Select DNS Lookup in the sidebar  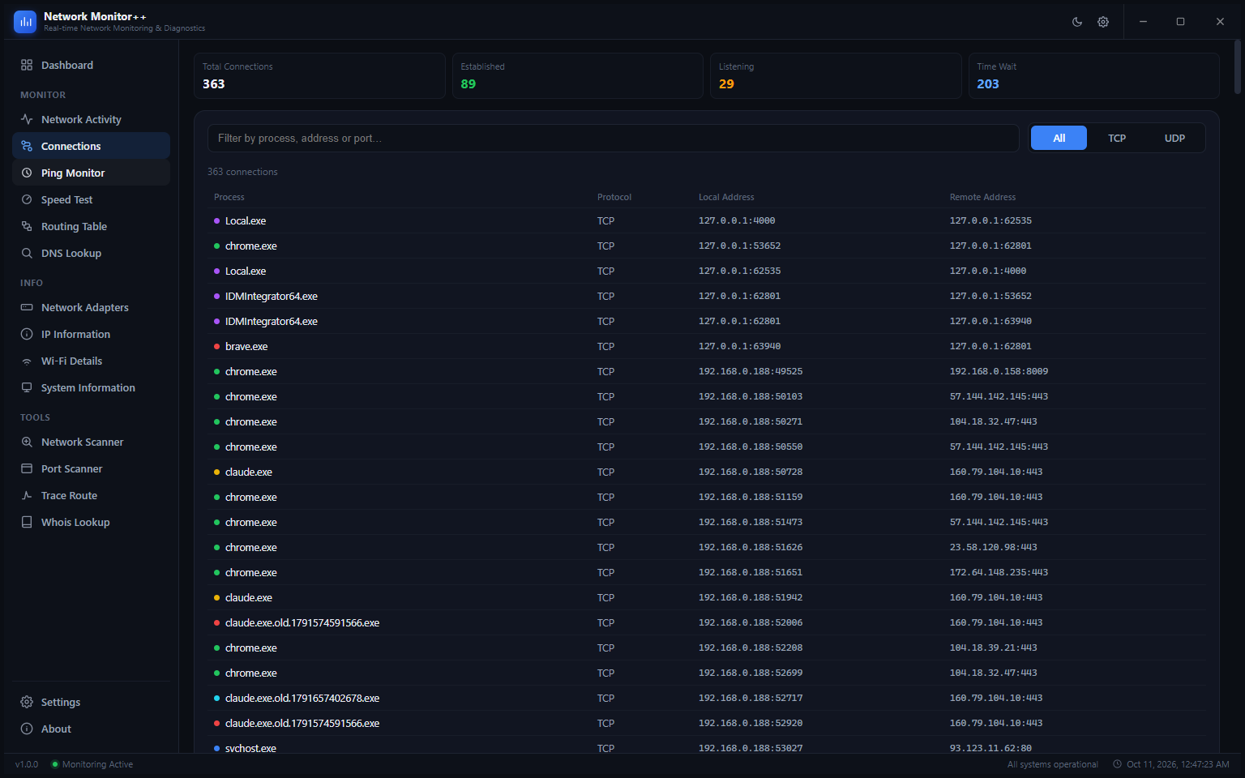tap(91, 253)
